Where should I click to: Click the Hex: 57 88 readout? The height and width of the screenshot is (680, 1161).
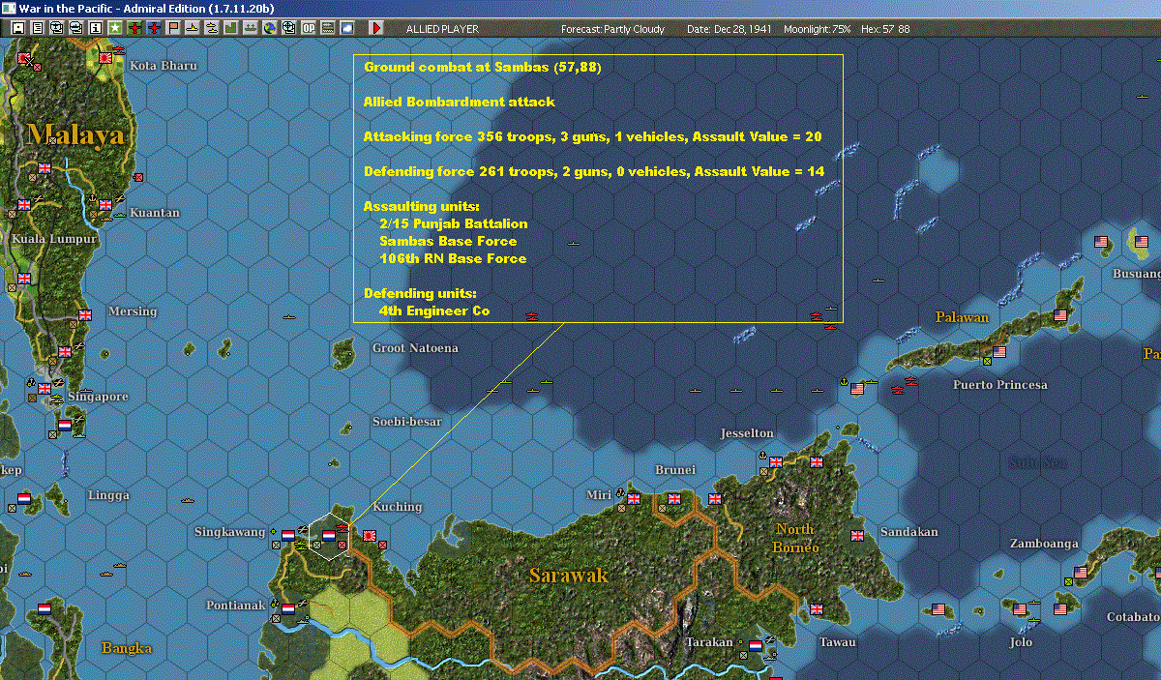pyautogui.click(x=884, y=29)
